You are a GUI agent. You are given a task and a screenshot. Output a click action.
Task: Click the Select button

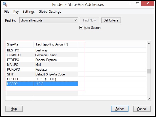coord(120,109)
